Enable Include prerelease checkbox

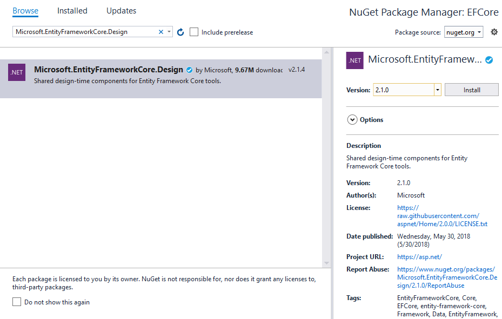194,32
